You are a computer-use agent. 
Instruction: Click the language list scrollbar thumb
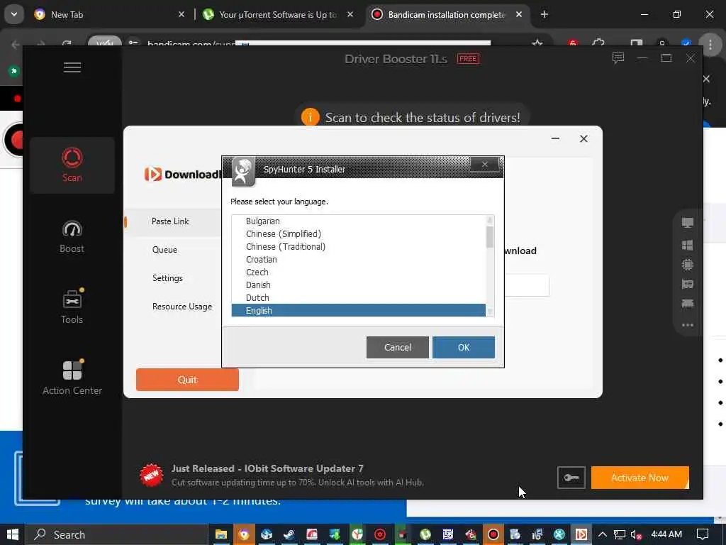[490, 237]
